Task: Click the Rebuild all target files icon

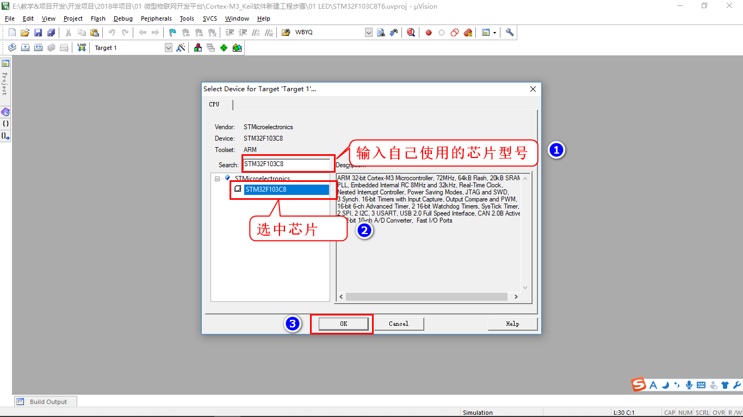Action: (38, 48)
